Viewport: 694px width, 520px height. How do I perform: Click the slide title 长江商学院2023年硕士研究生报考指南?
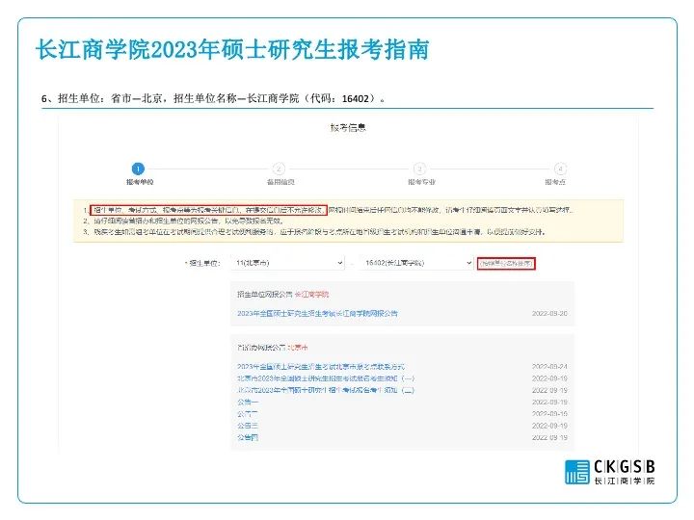point(232,49)
